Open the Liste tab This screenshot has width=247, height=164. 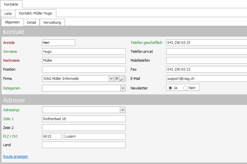coord(8,14)
